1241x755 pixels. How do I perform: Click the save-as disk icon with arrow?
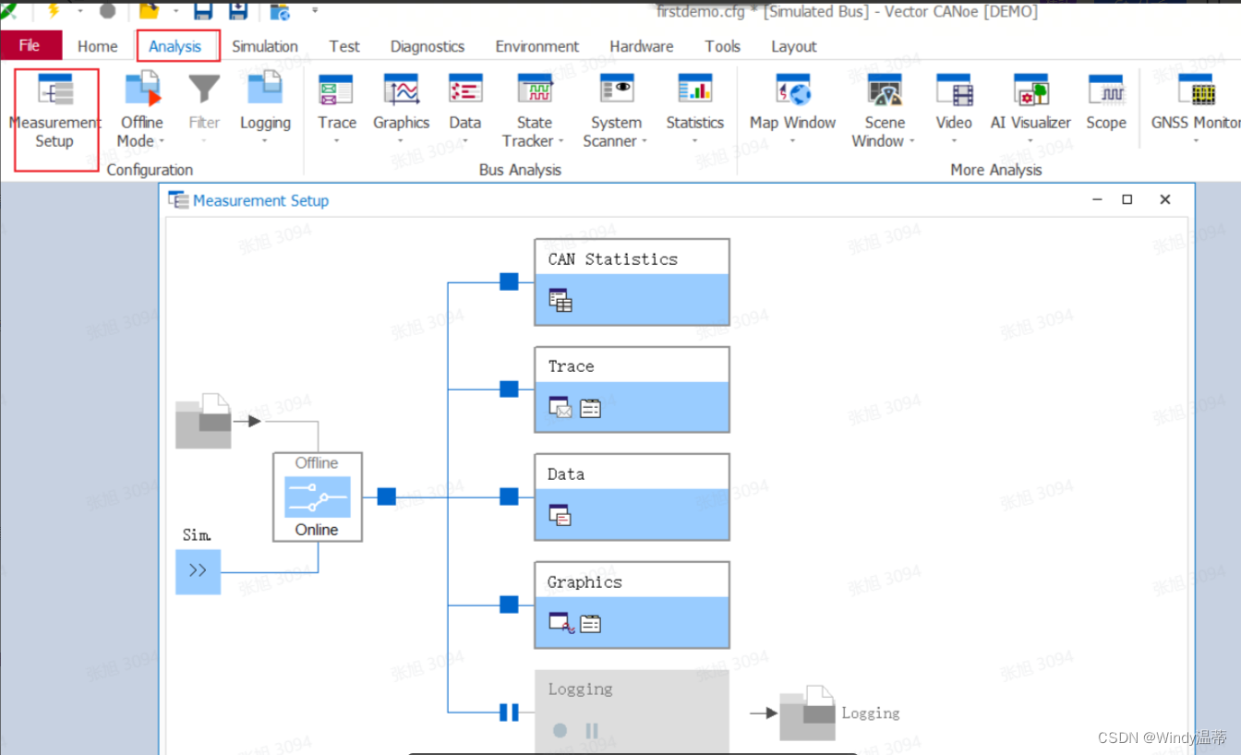(238, 11)
